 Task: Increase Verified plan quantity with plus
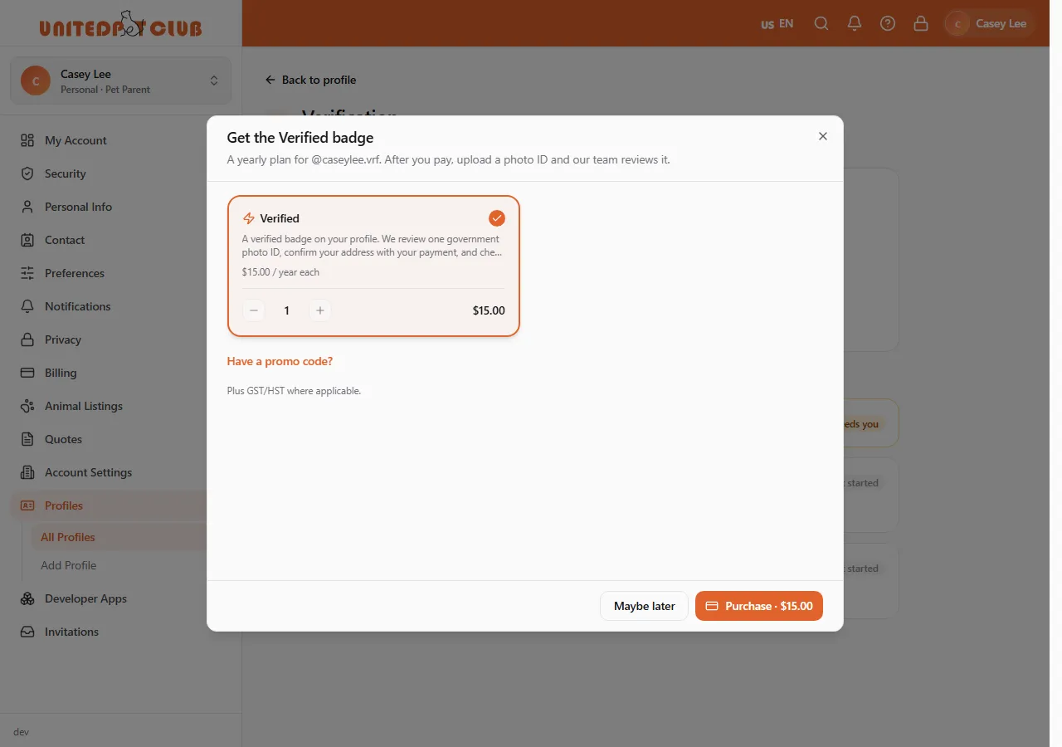point(320,310)
